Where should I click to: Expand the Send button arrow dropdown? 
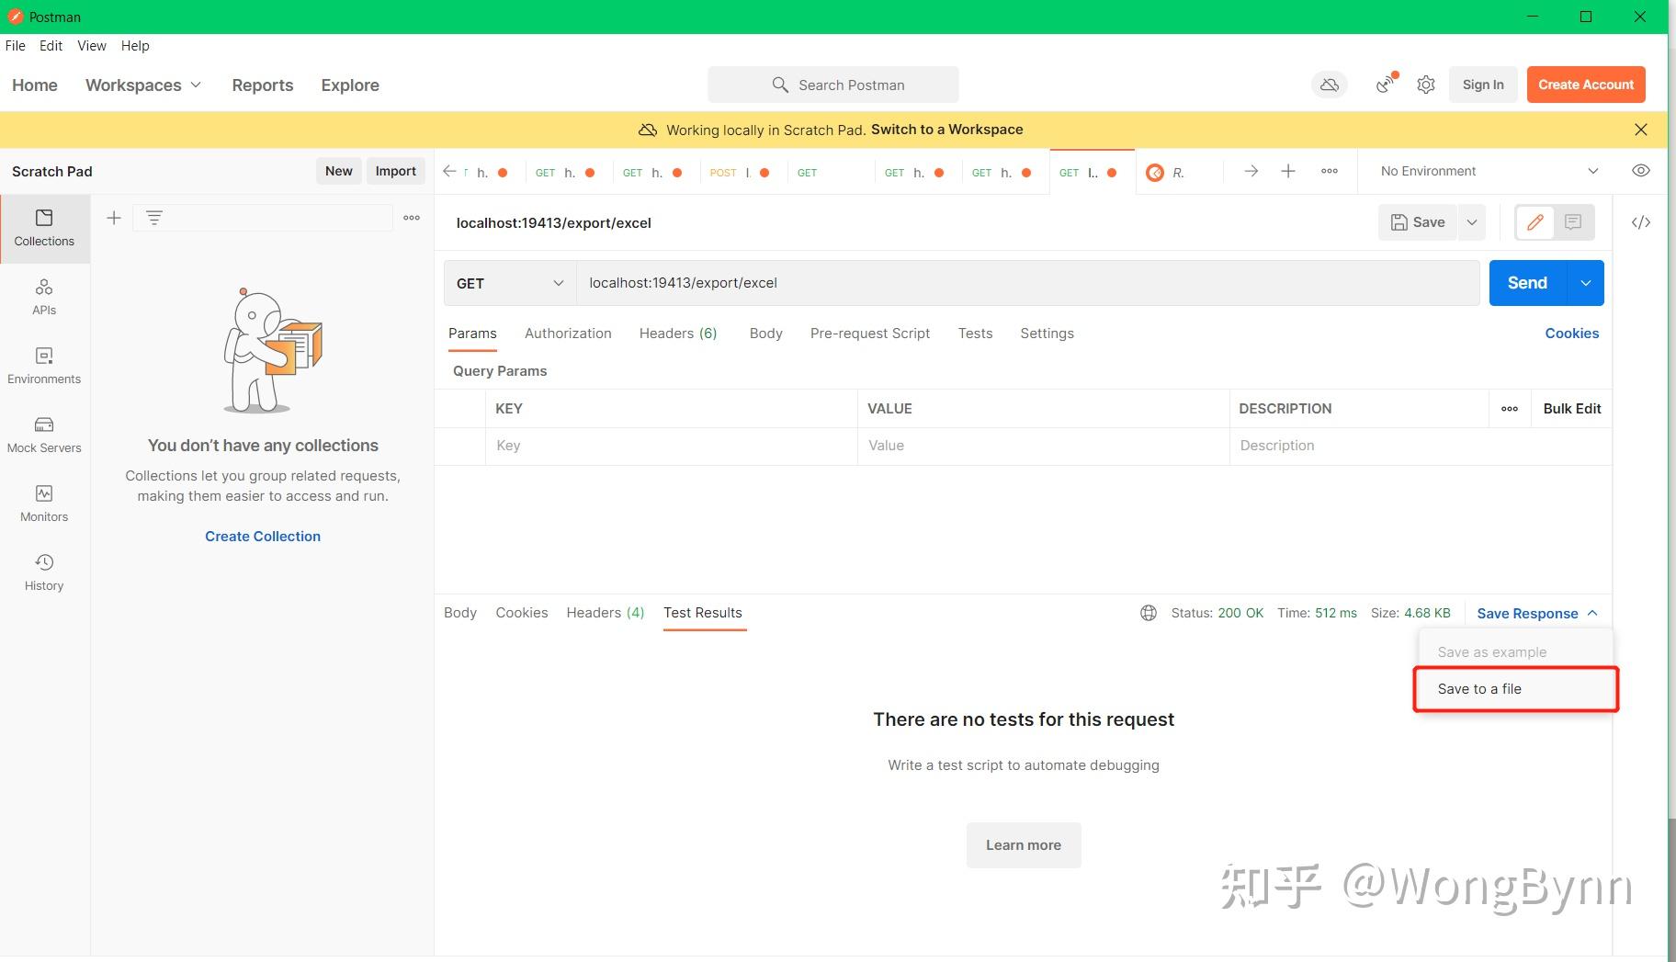pyautogui.click(x=1586, y=283)
